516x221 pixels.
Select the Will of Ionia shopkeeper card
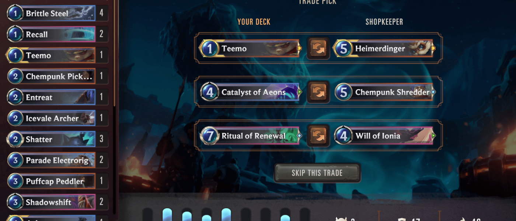(383, 136)
